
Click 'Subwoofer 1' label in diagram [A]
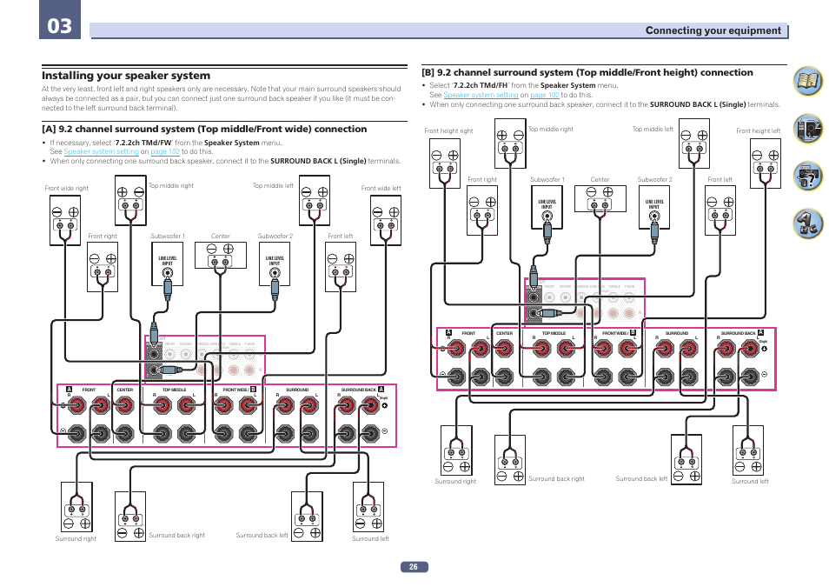tap(168, 236)
